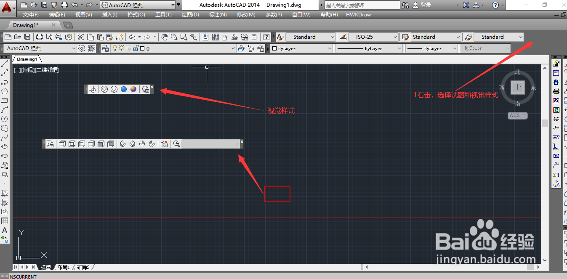Select the Multiline Text A tool
Image resolution: width=567 pixels, height=279 pixels.
pos(5,230)
